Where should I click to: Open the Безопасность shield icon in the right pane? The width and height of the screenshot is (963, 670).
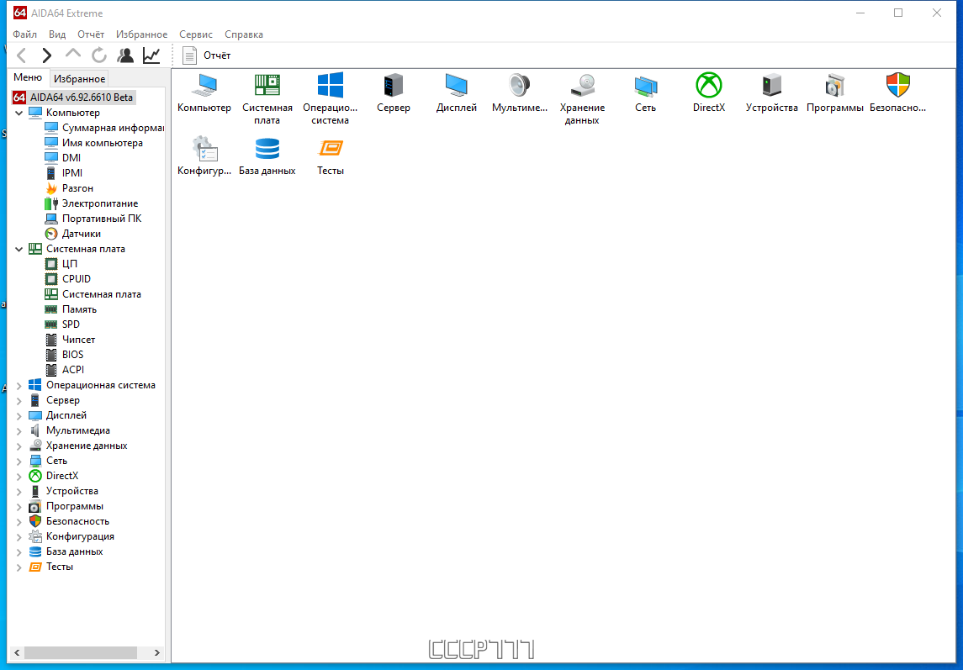(x=898, y=92)
